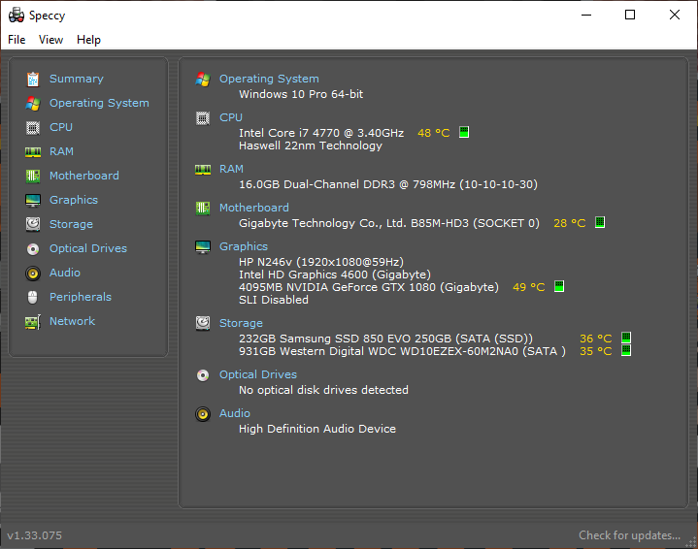698x549 pixels.
Task: Click the Windows 10 Pro 64-bit text
Action: point(301,94)
